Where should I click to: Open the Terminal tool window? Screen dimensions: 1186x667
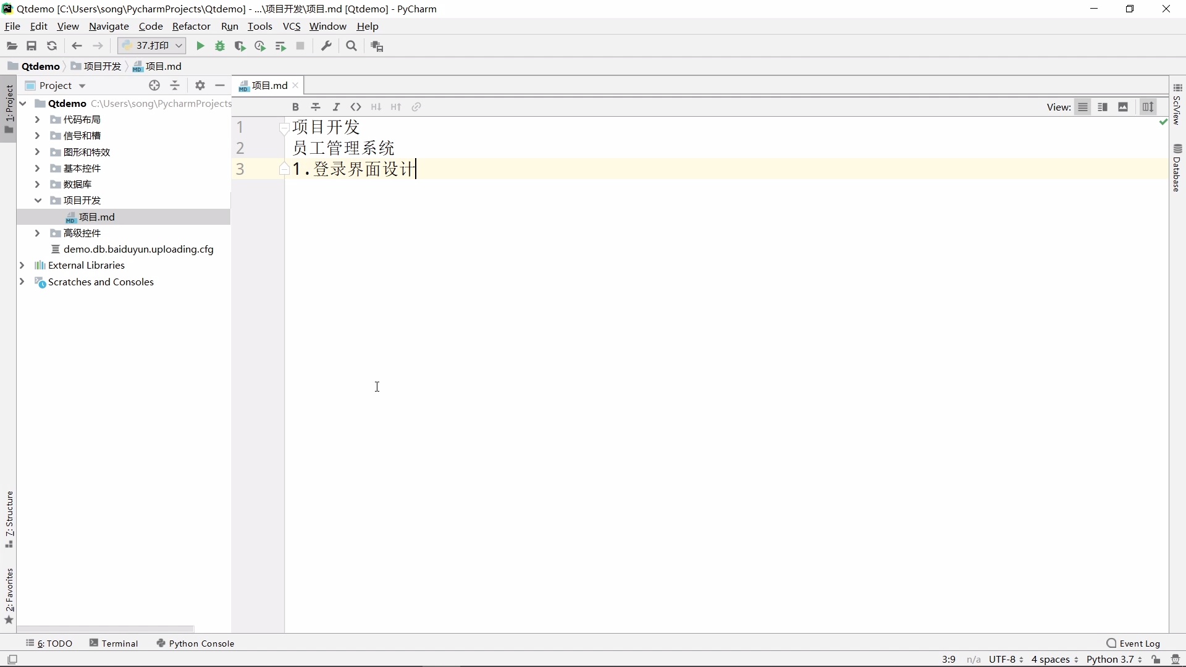[x=119, y=643]
